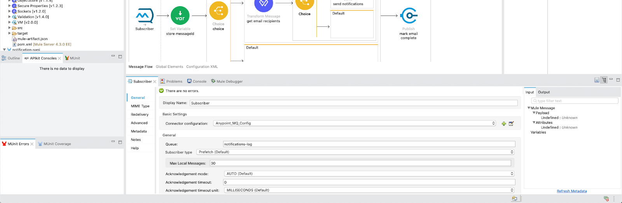Screen dimensions: 622x203
Task: Click the Queue input field
Action: (369, 144)
